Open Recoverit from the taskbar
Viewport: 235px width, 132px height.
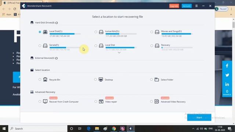pos(131,129)
